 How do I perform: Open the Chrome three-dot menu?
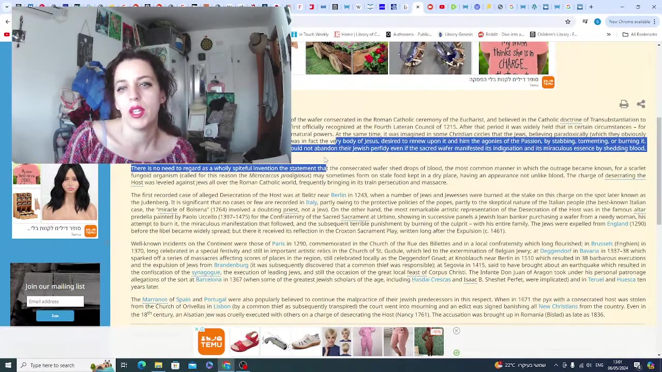[655, 22]
